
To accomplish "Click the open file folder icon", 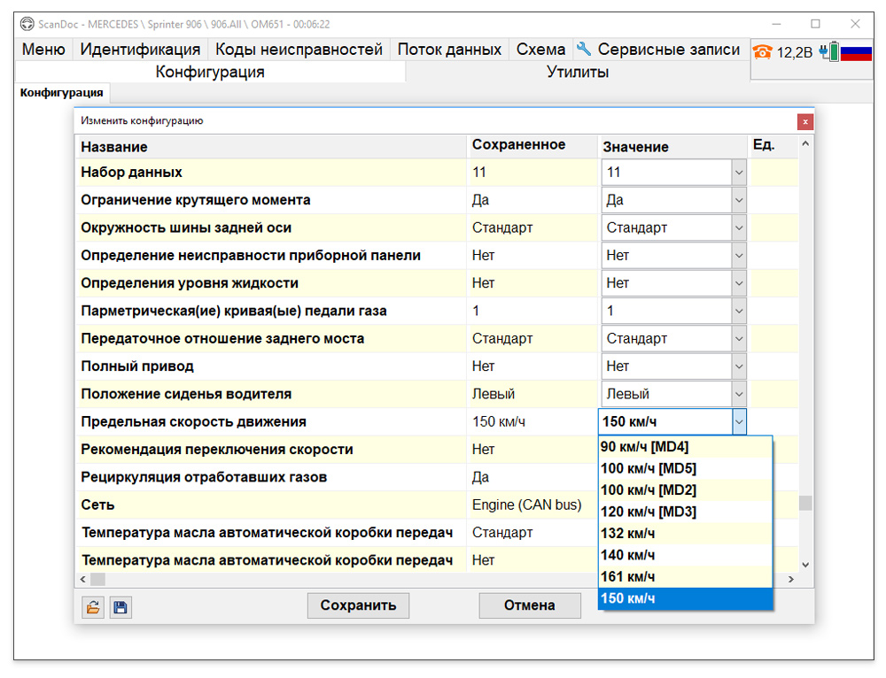I will 93,607.
